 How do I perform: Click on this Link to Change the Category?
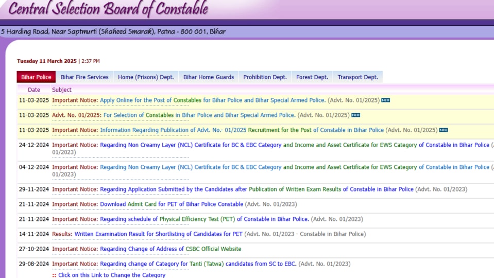coord(112,275)
